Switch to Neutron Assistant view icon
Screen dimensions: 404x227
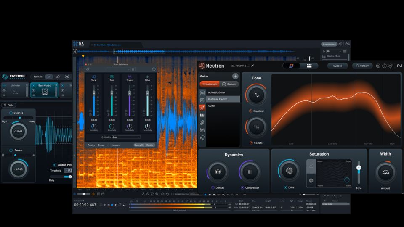pyautogui.click(x=291, y=66)
